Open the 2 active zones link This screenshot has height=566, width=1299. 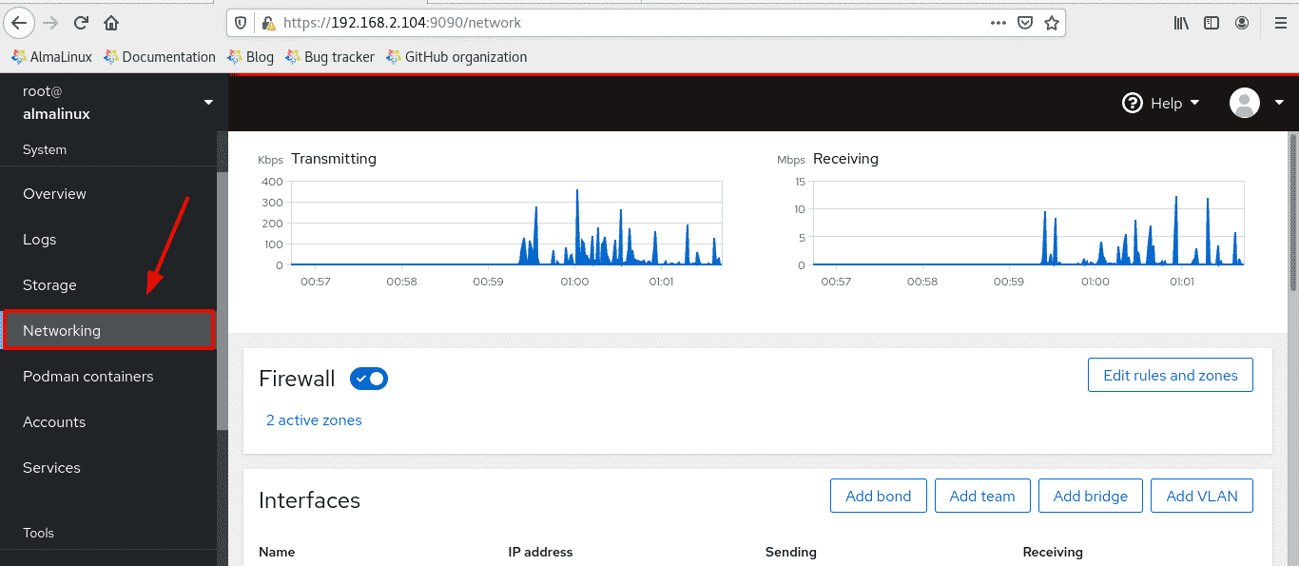[314, 420]
